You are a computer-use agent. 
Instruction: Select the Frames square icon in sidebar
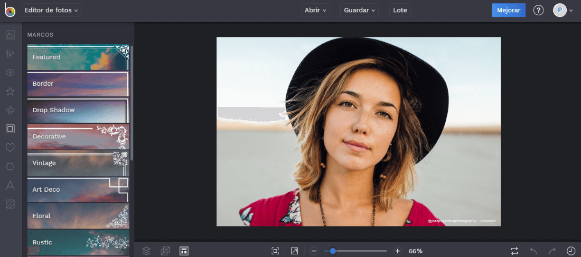(x=10, y=128)
